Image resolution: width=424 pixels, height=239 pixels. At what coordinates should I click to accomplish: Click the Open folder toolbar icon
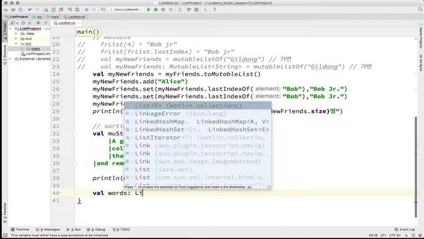tap(6, 9)
